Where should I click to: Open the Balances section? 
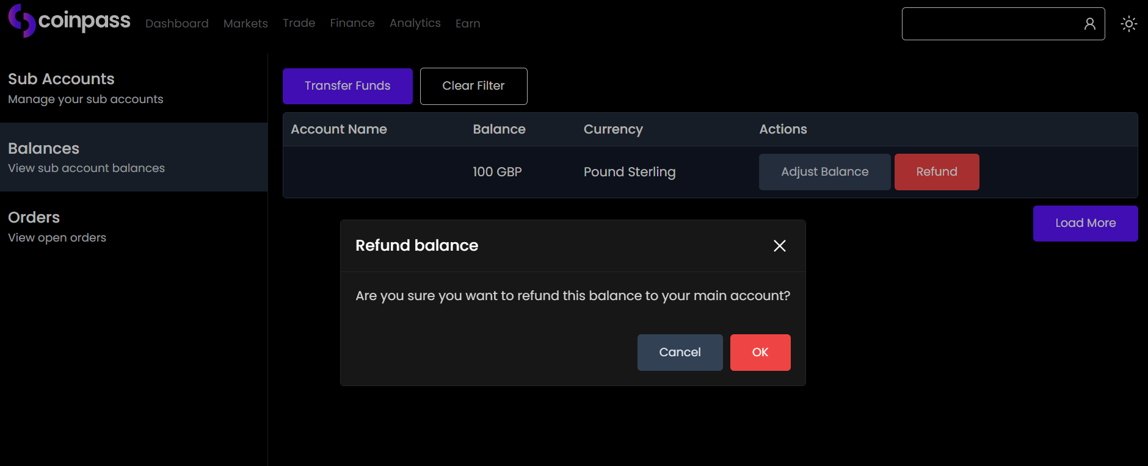[x=43, y=148]
